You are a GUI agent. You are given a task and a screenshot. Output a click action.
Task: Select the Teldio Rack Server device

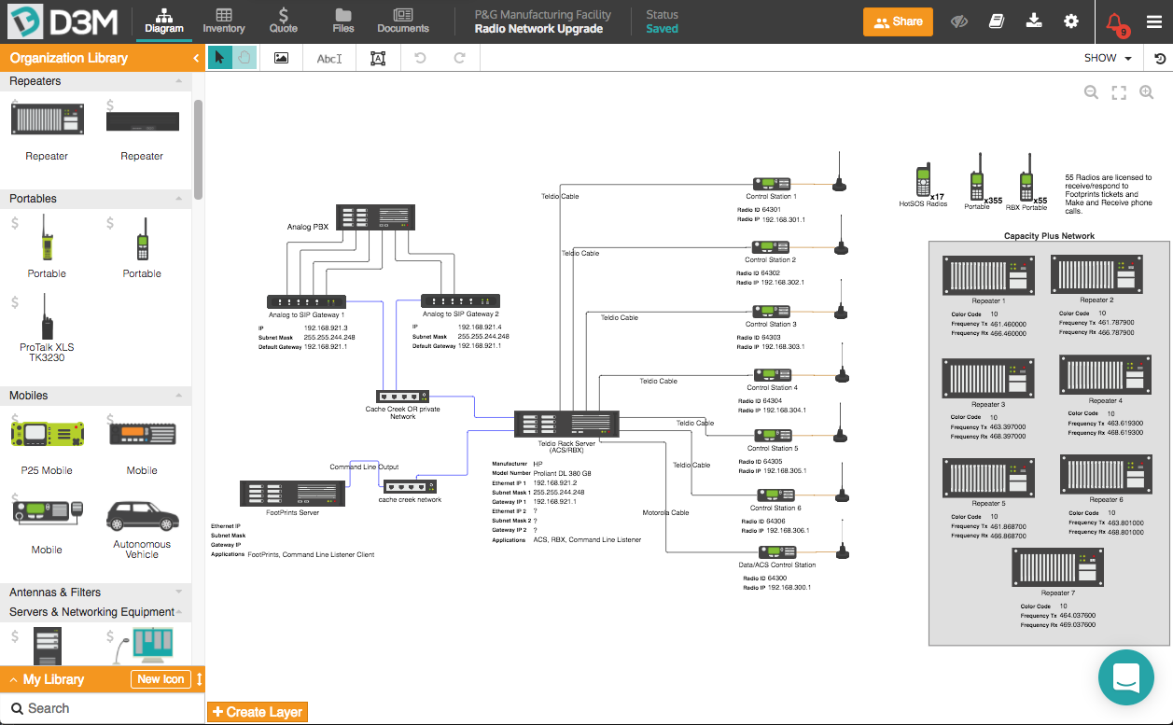[566, 424]
